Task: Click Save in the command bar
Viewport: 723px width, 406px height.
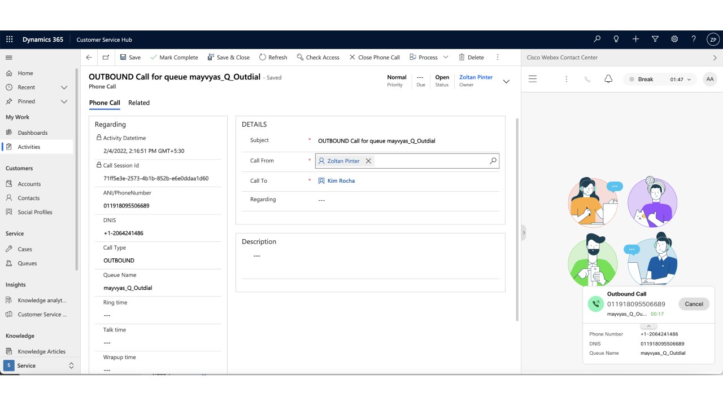Action: [130, 58]
